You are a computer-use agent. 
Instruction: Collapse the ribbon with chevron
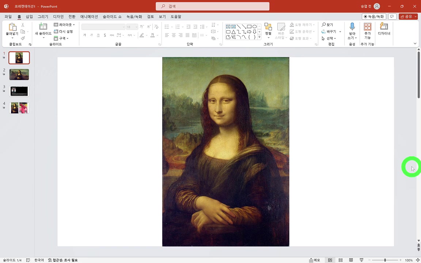pyautogui.click(x=415, y=43)
